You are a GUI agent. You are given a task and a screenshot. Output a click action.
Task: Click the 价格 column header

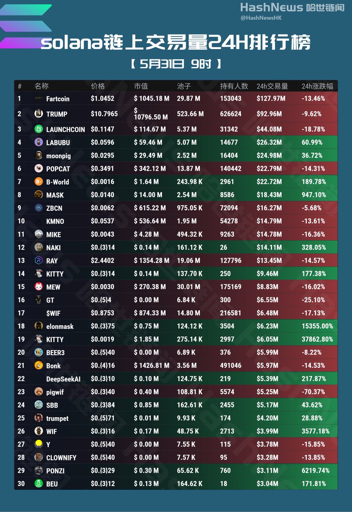click(98, 86)
